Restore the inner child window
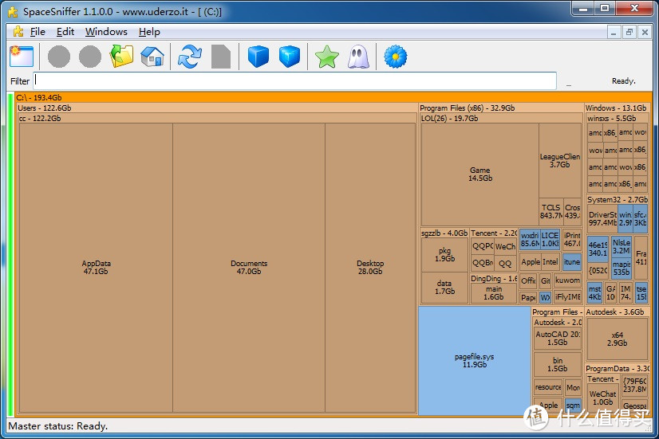 (x=629, y=32)
